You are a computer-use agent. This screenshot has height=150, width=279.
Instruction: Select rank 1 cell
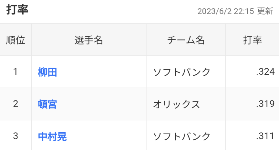point(15,72)
